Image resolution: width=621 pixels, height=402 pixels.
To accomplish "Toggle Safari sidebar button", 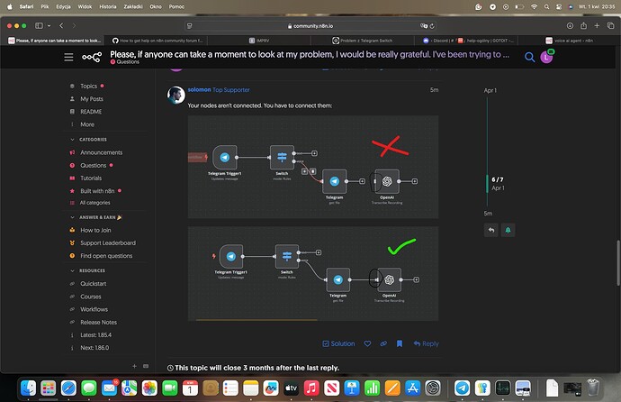I will (39, 26).
